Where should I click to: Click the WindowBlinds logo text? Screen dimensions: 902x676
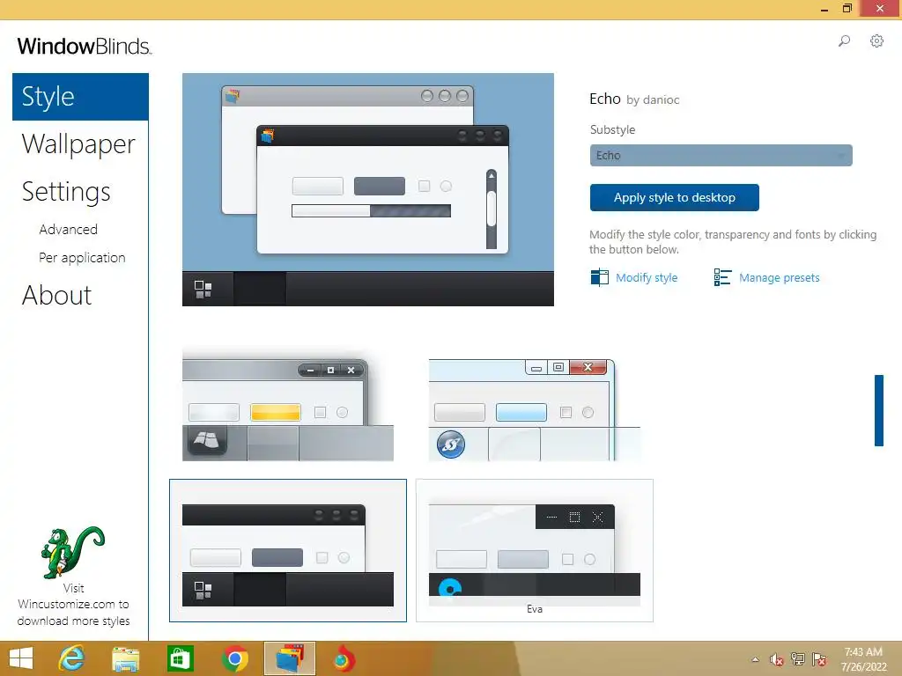[x=85, y=46]
